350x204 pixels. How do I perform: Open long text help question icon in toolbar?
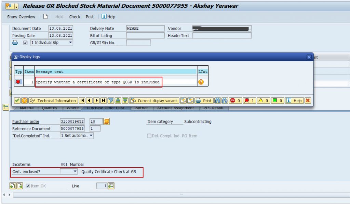pyautogui.click(x=24, y=100)
